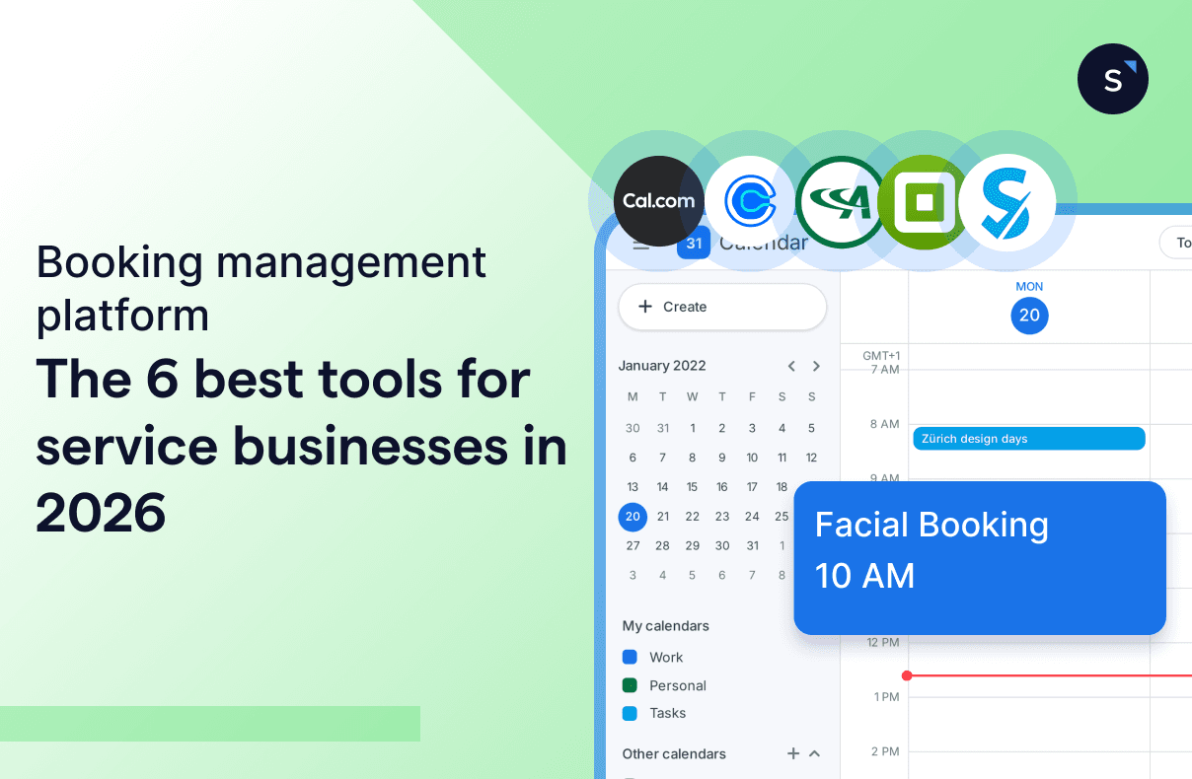The width and height of the screenshot is (1192, 779).
Task: Toggle the Personal calendar checkbox
Action: click(x=630, y=685)
